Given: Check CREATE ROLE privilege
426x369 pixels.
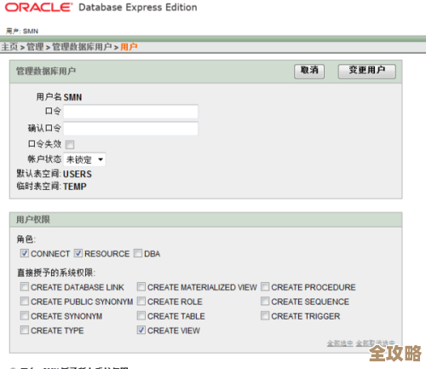Looking at the screenshot, I should [x=141, y=301].
